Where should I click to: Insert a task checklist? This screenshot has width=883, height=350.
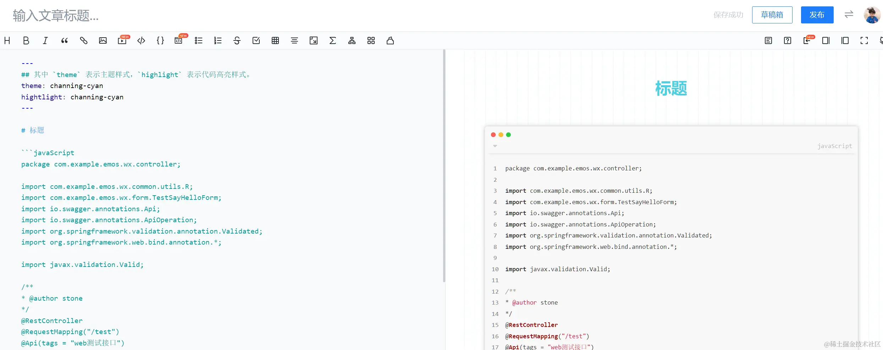point(256,40)
